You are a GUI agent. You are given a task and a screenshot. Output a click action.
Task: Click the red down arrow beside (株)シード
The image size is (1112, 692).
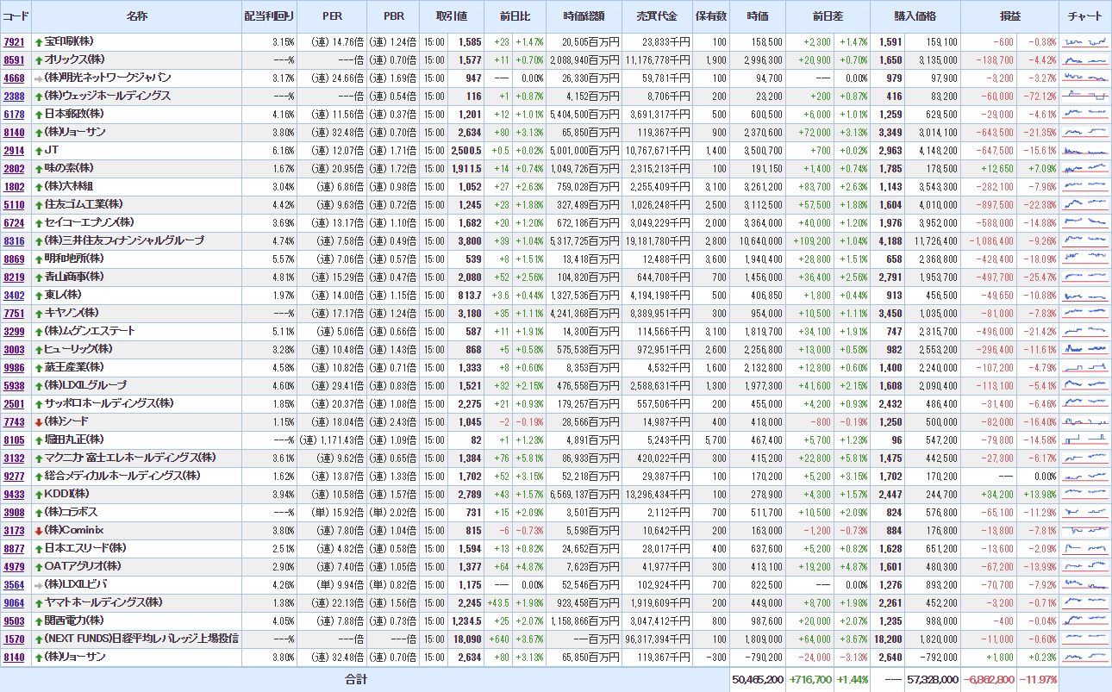pyautogui.click(x=39, y=421)
